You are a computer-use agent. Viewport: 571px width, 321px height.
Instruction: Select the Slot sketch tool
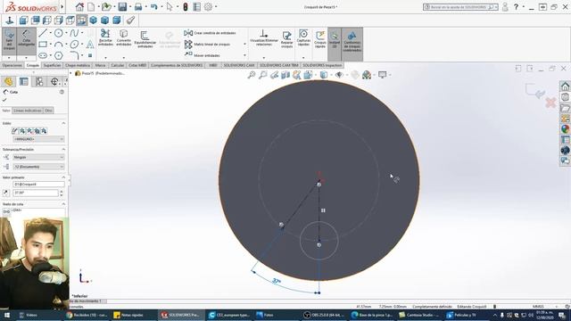pos(43,55)
